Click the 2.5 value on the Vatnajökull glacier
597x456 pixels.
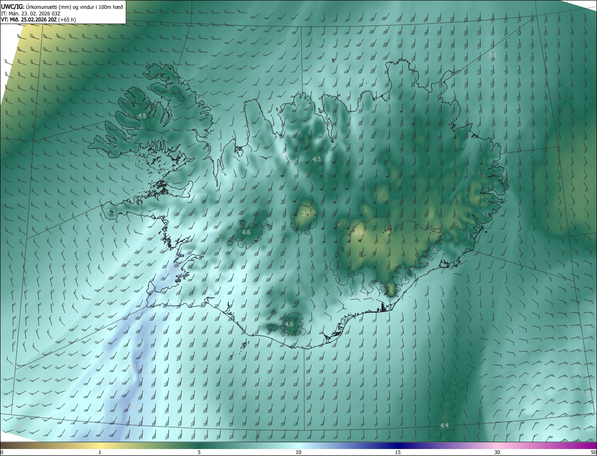(358, 232)
